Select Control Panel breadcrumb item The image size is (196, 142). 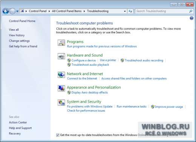tap(38, 11)
